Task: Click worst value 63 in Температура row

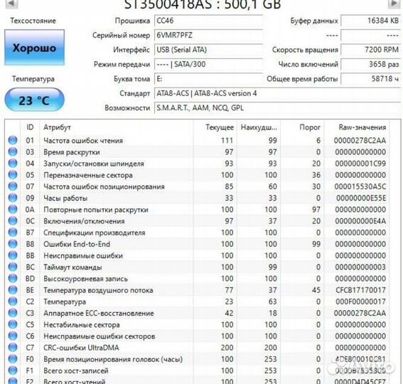Action: pyautogui.click(x=272, y=302)
